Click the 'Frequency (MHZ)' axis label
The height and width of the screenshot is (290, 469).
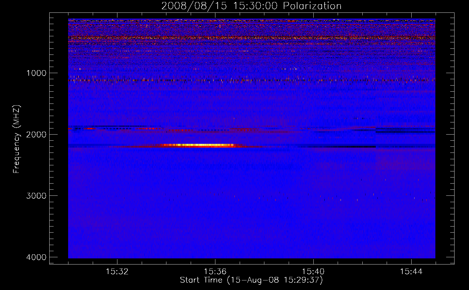tap(17, 139)
